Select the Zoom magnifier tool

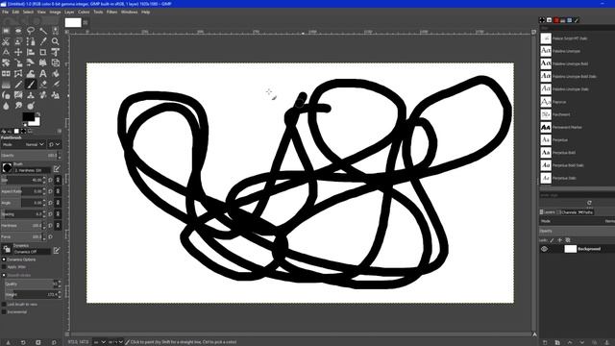56,41
